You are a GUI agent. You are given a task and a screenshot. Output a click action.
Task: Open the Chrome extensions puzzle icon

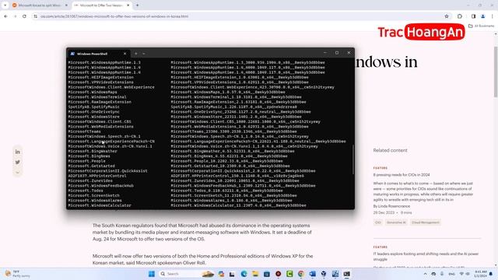pos(460,16)
